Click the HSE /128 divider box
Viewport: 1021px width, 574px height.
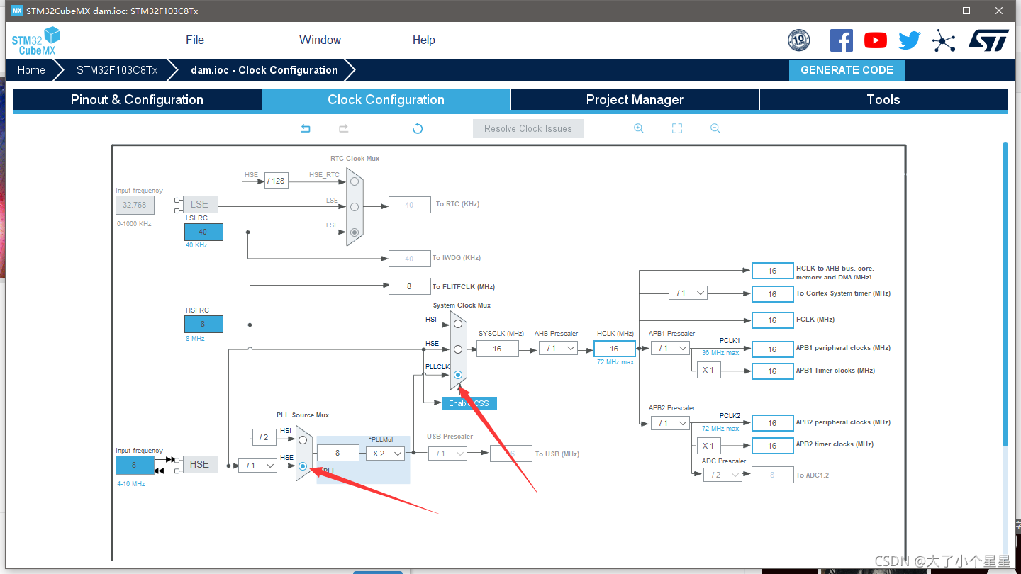tap(277, 181)
